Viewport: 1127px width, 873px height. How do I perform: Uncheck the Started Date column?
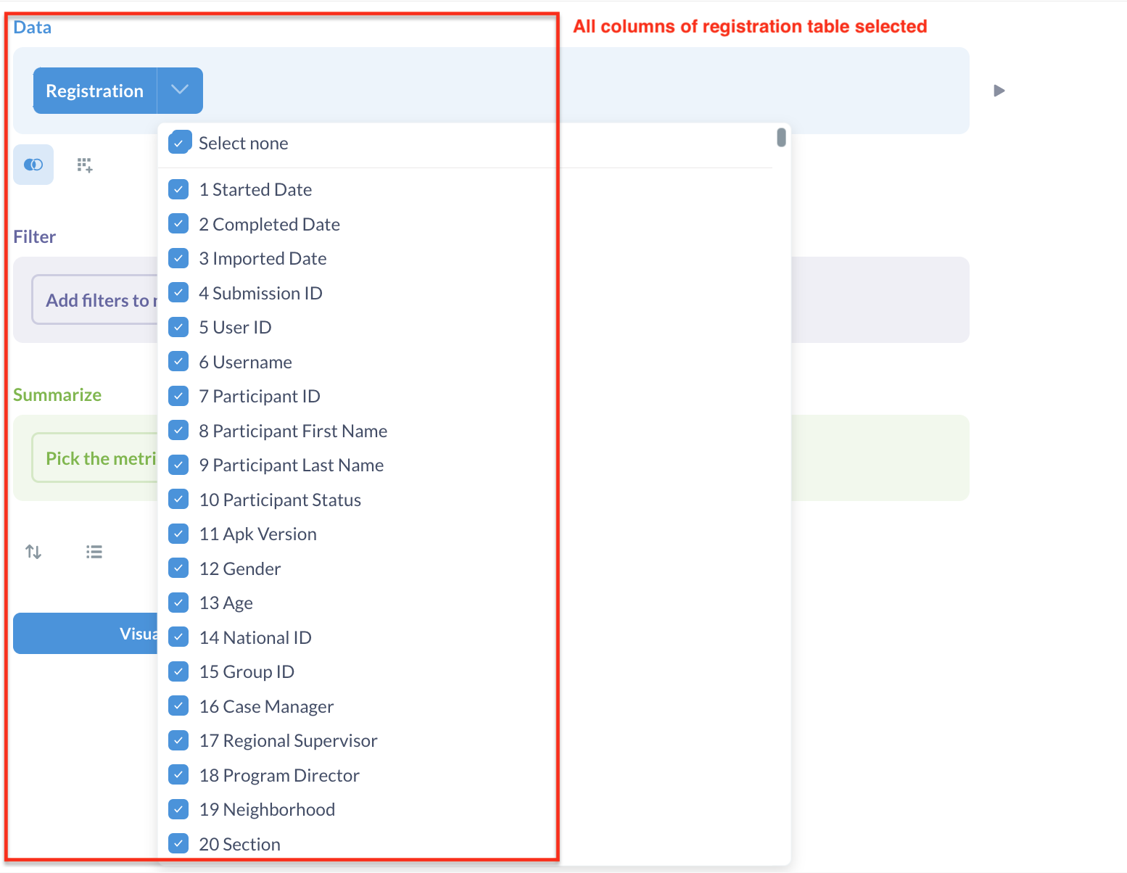click(x=178, y=189)
